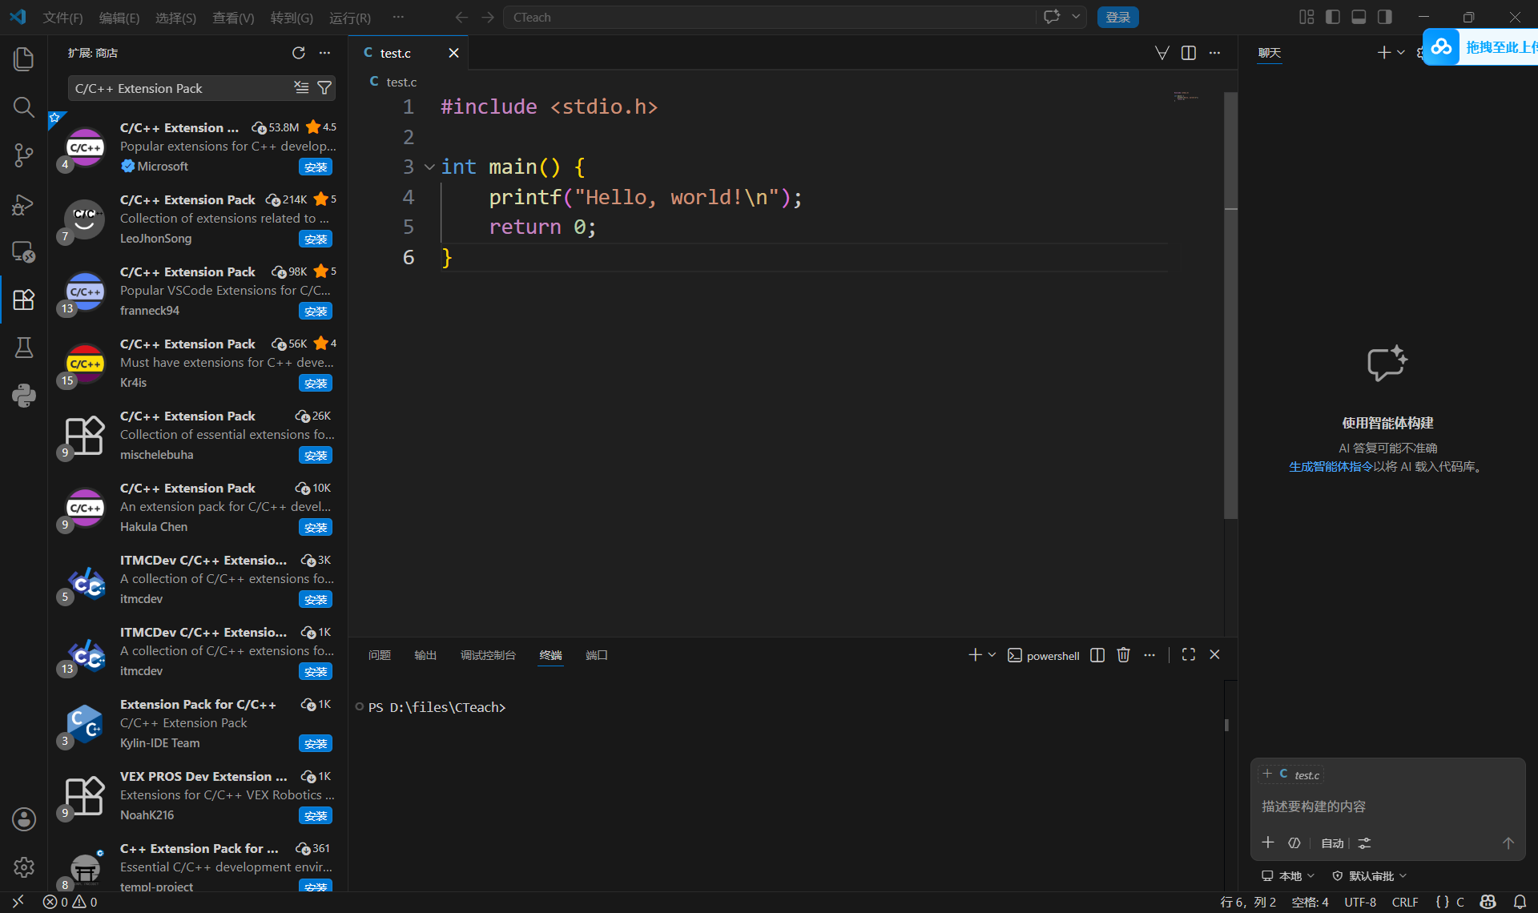This screenshot has width=1538, height=913.
Task: Change CRLF line ending in status bar
Action: pos(1405,902)
